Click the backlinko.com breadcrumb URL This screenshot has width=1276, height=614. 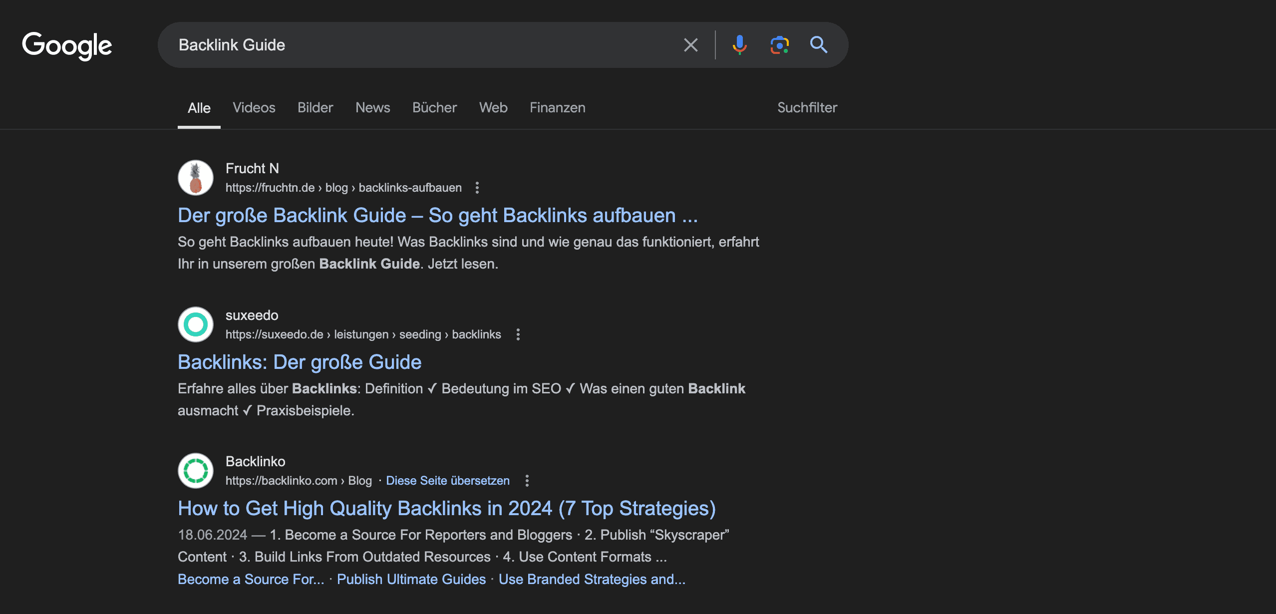(299, 481)
